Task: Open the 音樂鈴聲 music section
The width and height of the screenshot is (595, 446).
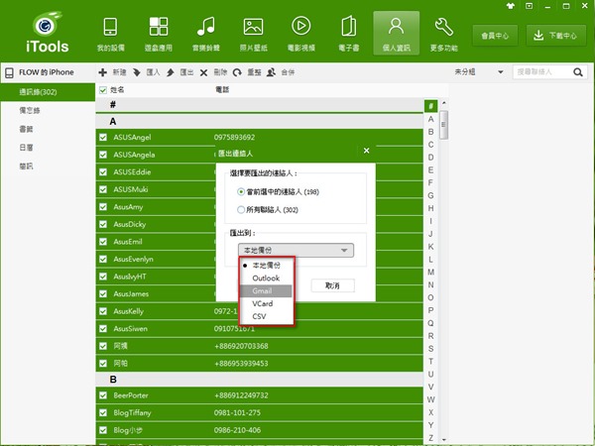Action: click(x=205, y=32)
